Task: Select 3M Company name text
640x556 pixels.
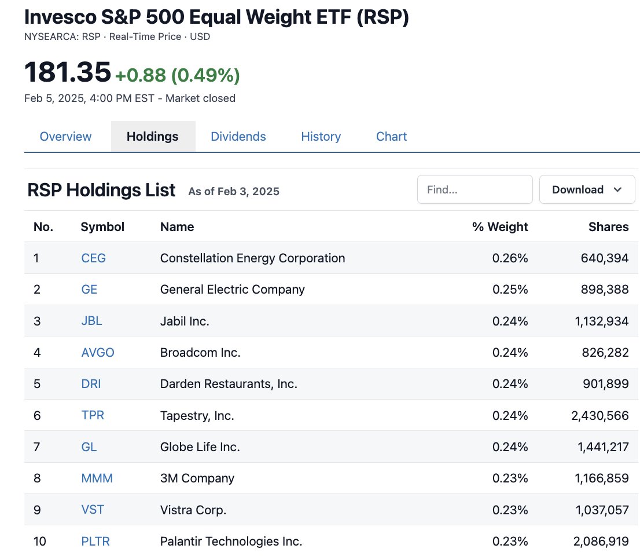Action: tap(197, 478)
